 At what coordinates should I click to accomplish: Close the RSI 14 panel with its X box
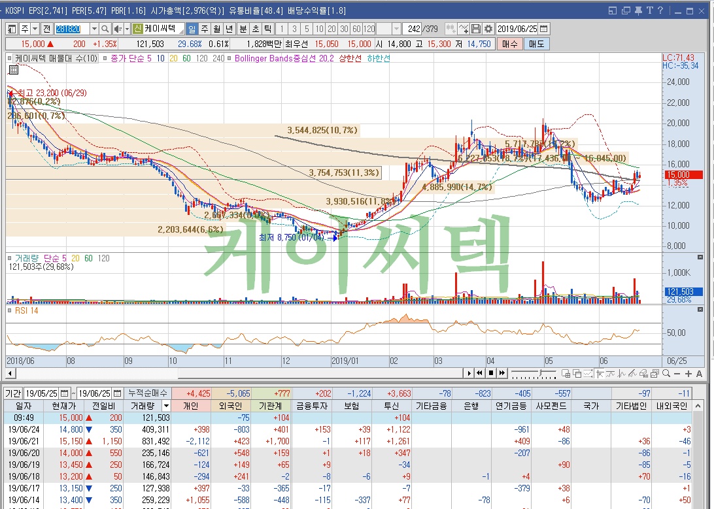coord(700,309)
